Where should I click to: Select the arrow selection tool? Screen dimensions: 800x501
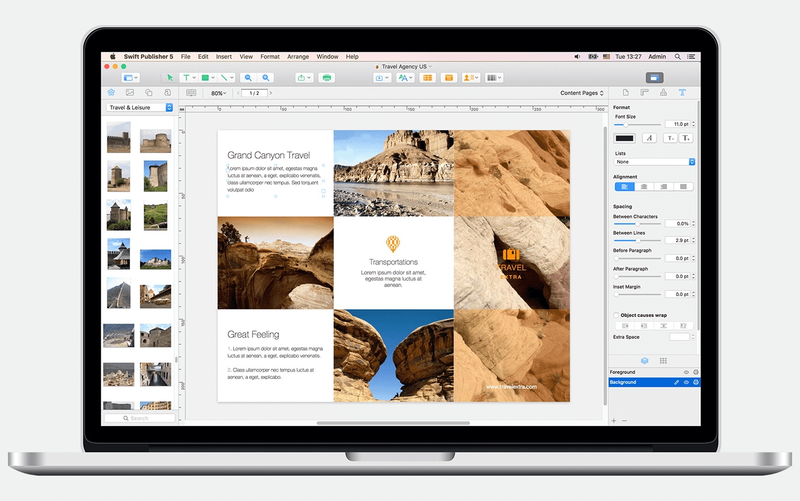pos(170,78)
